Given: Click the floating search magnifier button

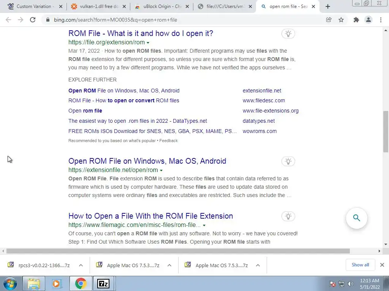Looking at the screenshot, I should (x=356, y=218).
